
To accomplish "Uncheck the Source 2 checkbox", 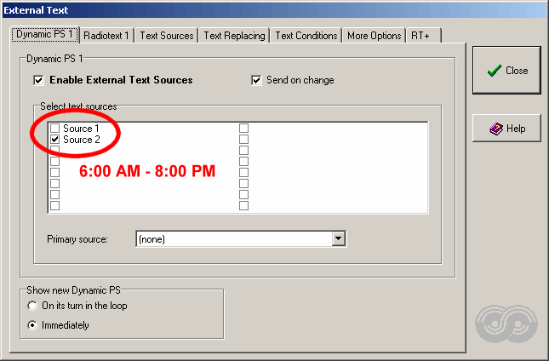I will point(55,140).
